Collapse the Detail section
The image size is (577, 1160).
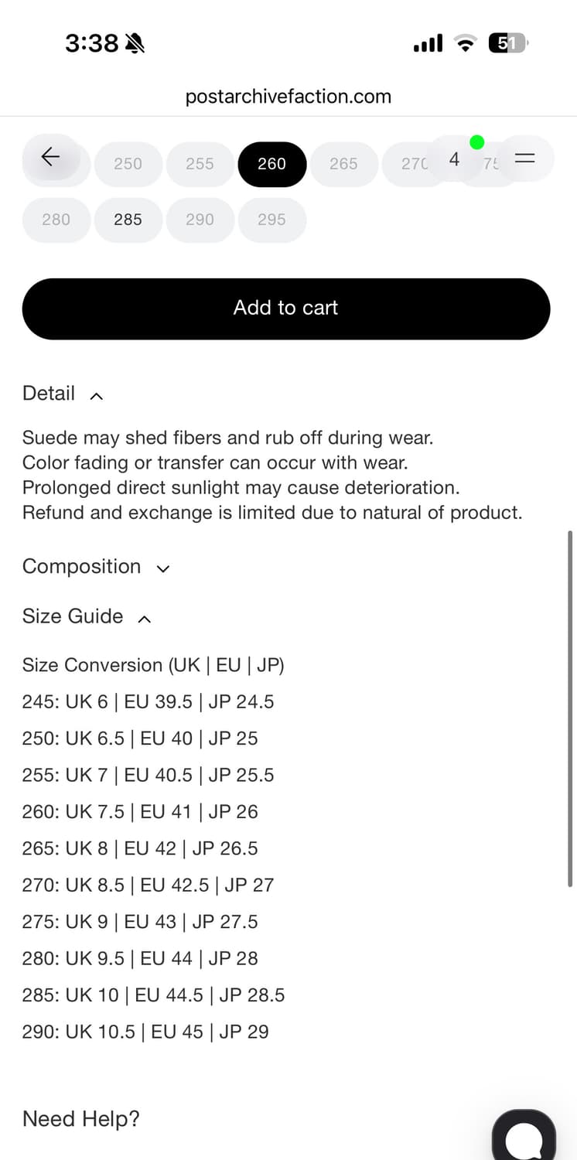63,394
